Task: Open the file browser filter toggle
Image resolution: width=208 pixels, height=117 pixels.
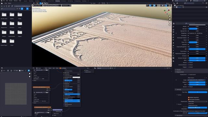Action: (x=27, y=9)
